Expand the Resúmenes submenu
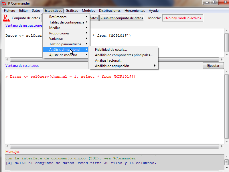229x172 pixels. pos(58,17)
